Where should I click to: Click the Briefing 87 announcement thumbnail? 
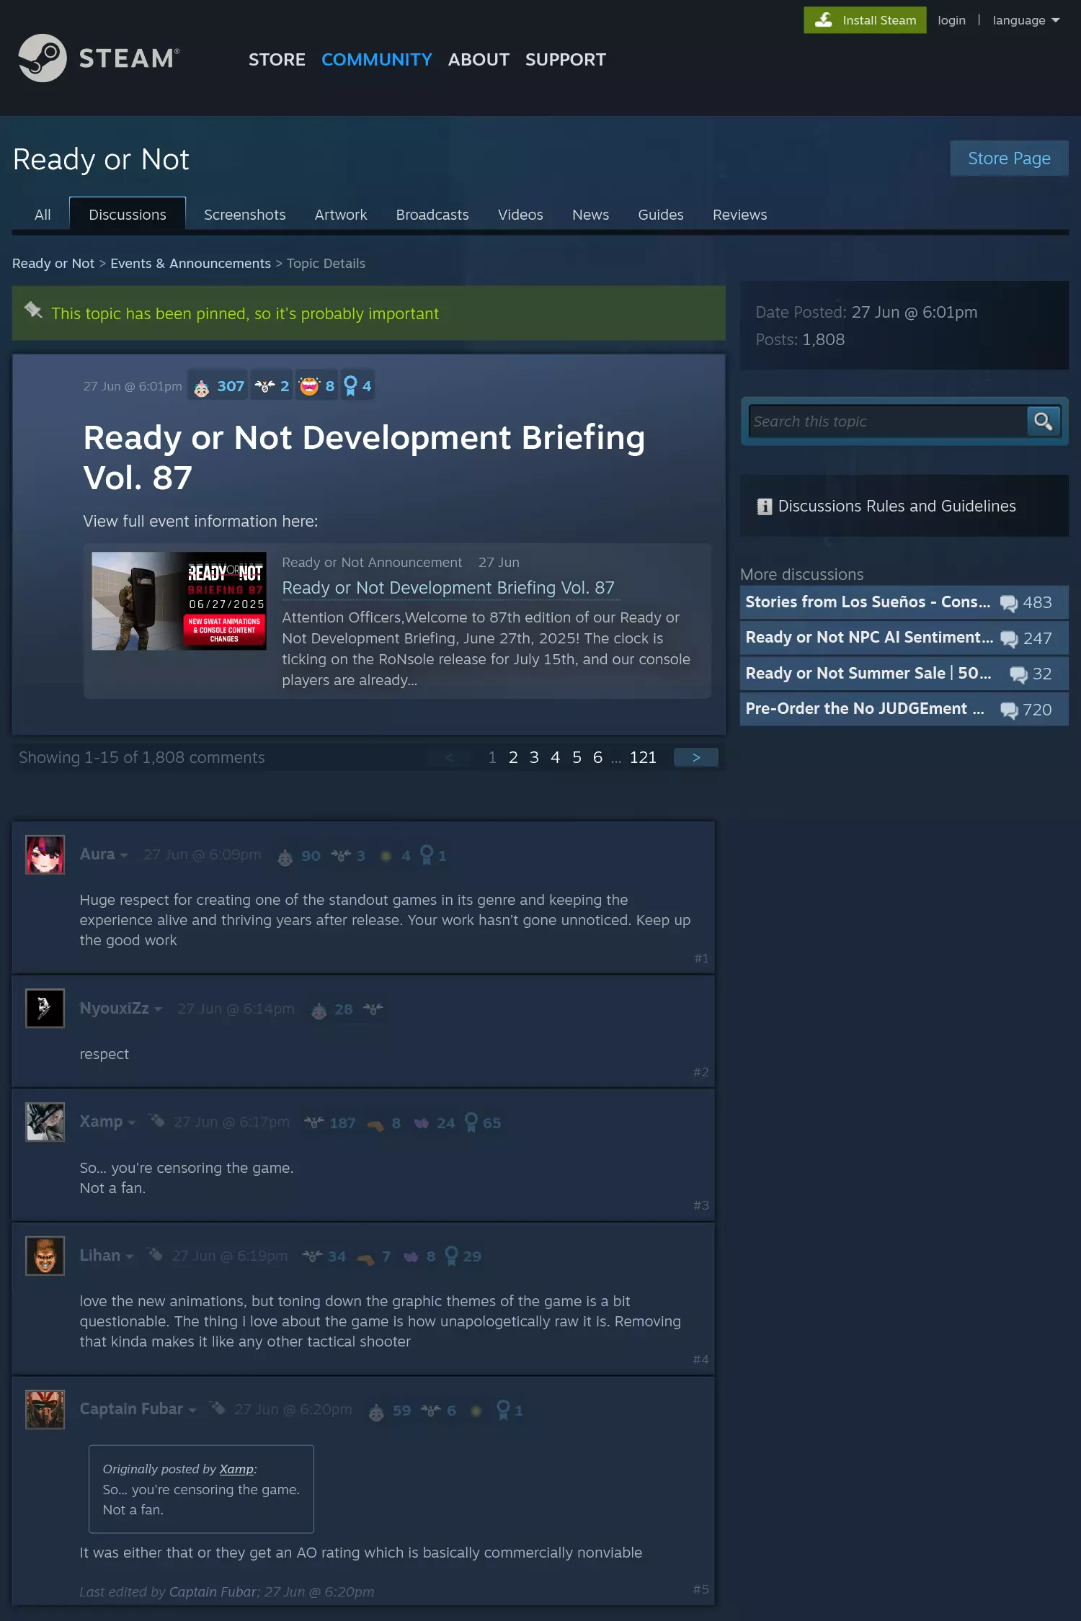point(179,601)
